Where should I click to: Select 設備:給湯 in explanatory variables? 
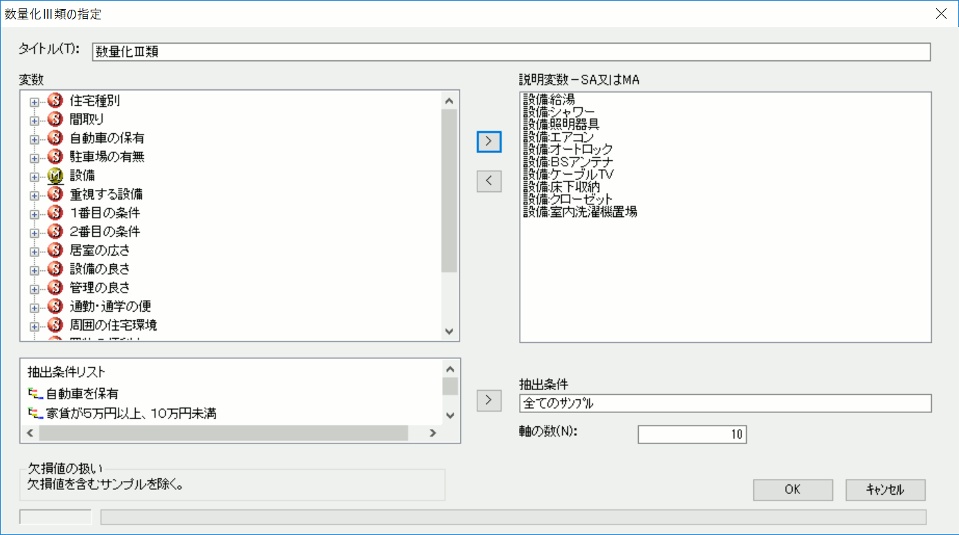[x=549, y=100]
